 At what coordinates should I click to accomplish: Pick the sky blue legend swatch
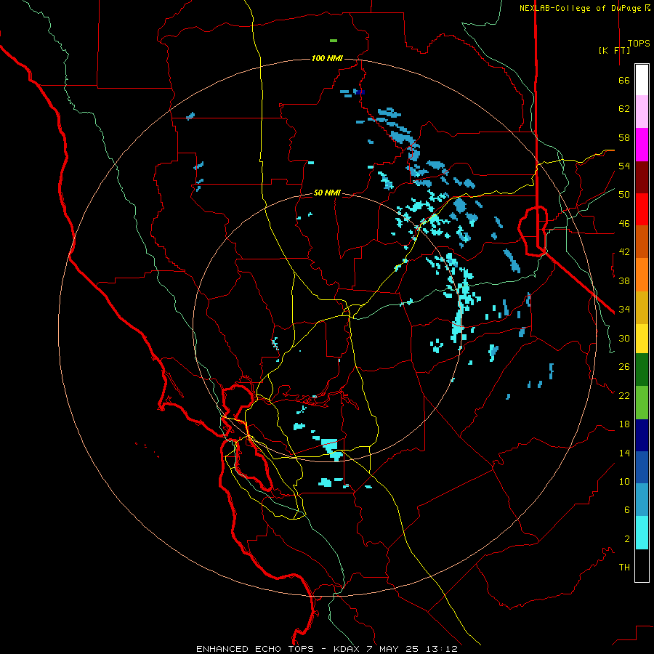tap(642, 500)
